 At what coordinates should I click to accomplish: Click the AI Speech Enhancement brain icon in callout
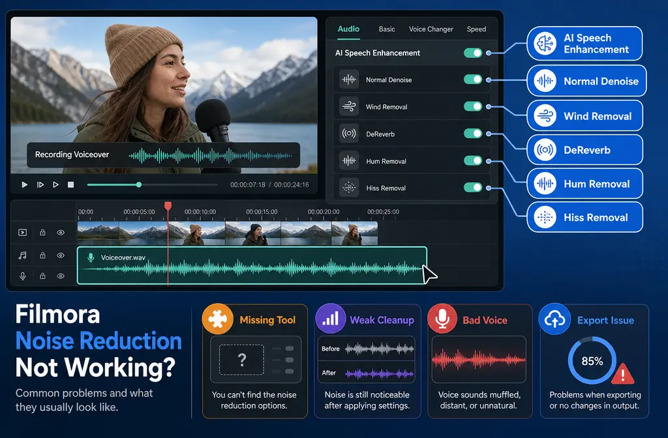[x=545, y=44]
